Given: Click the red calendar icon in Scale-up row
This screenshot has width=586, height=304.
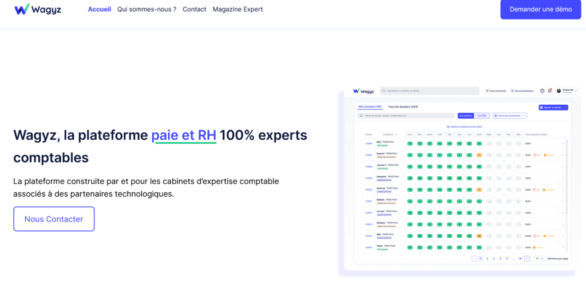Looking at the screenshot, I should click(535, 190).
